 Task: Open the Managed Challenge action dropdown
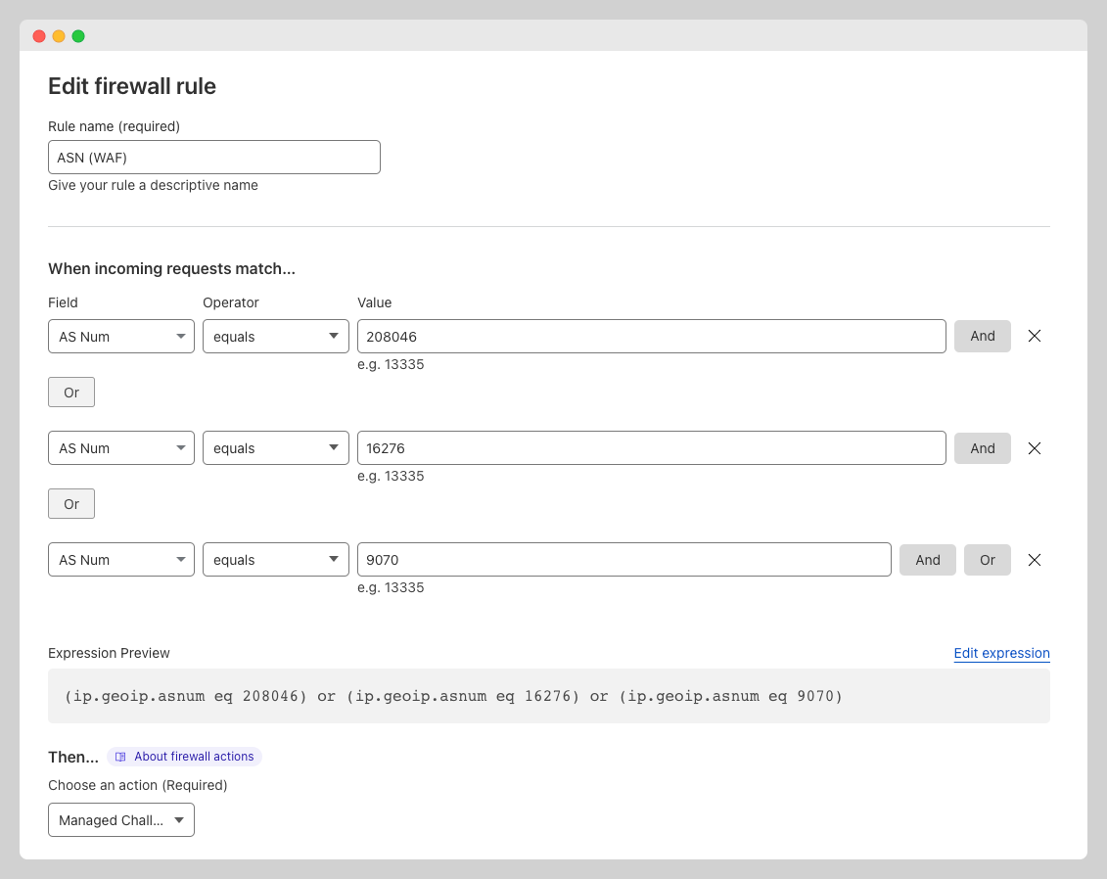coord(121,820)
